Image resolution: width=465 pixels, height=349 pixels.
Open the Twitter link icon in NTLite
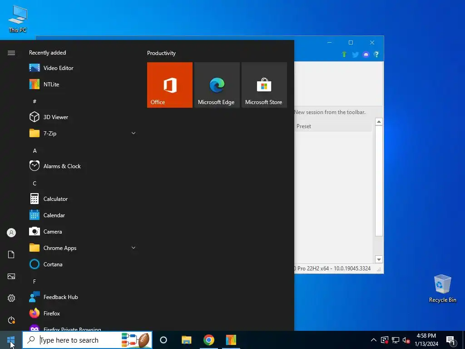coord(355,55)
